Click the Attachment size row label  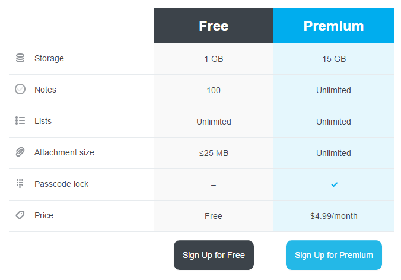pos(64,152)
